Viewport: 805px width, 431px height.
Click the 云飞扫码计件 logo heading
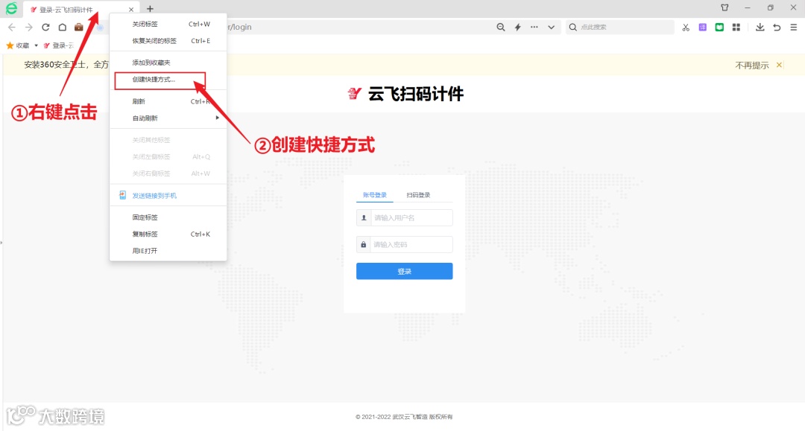(405, 94)
